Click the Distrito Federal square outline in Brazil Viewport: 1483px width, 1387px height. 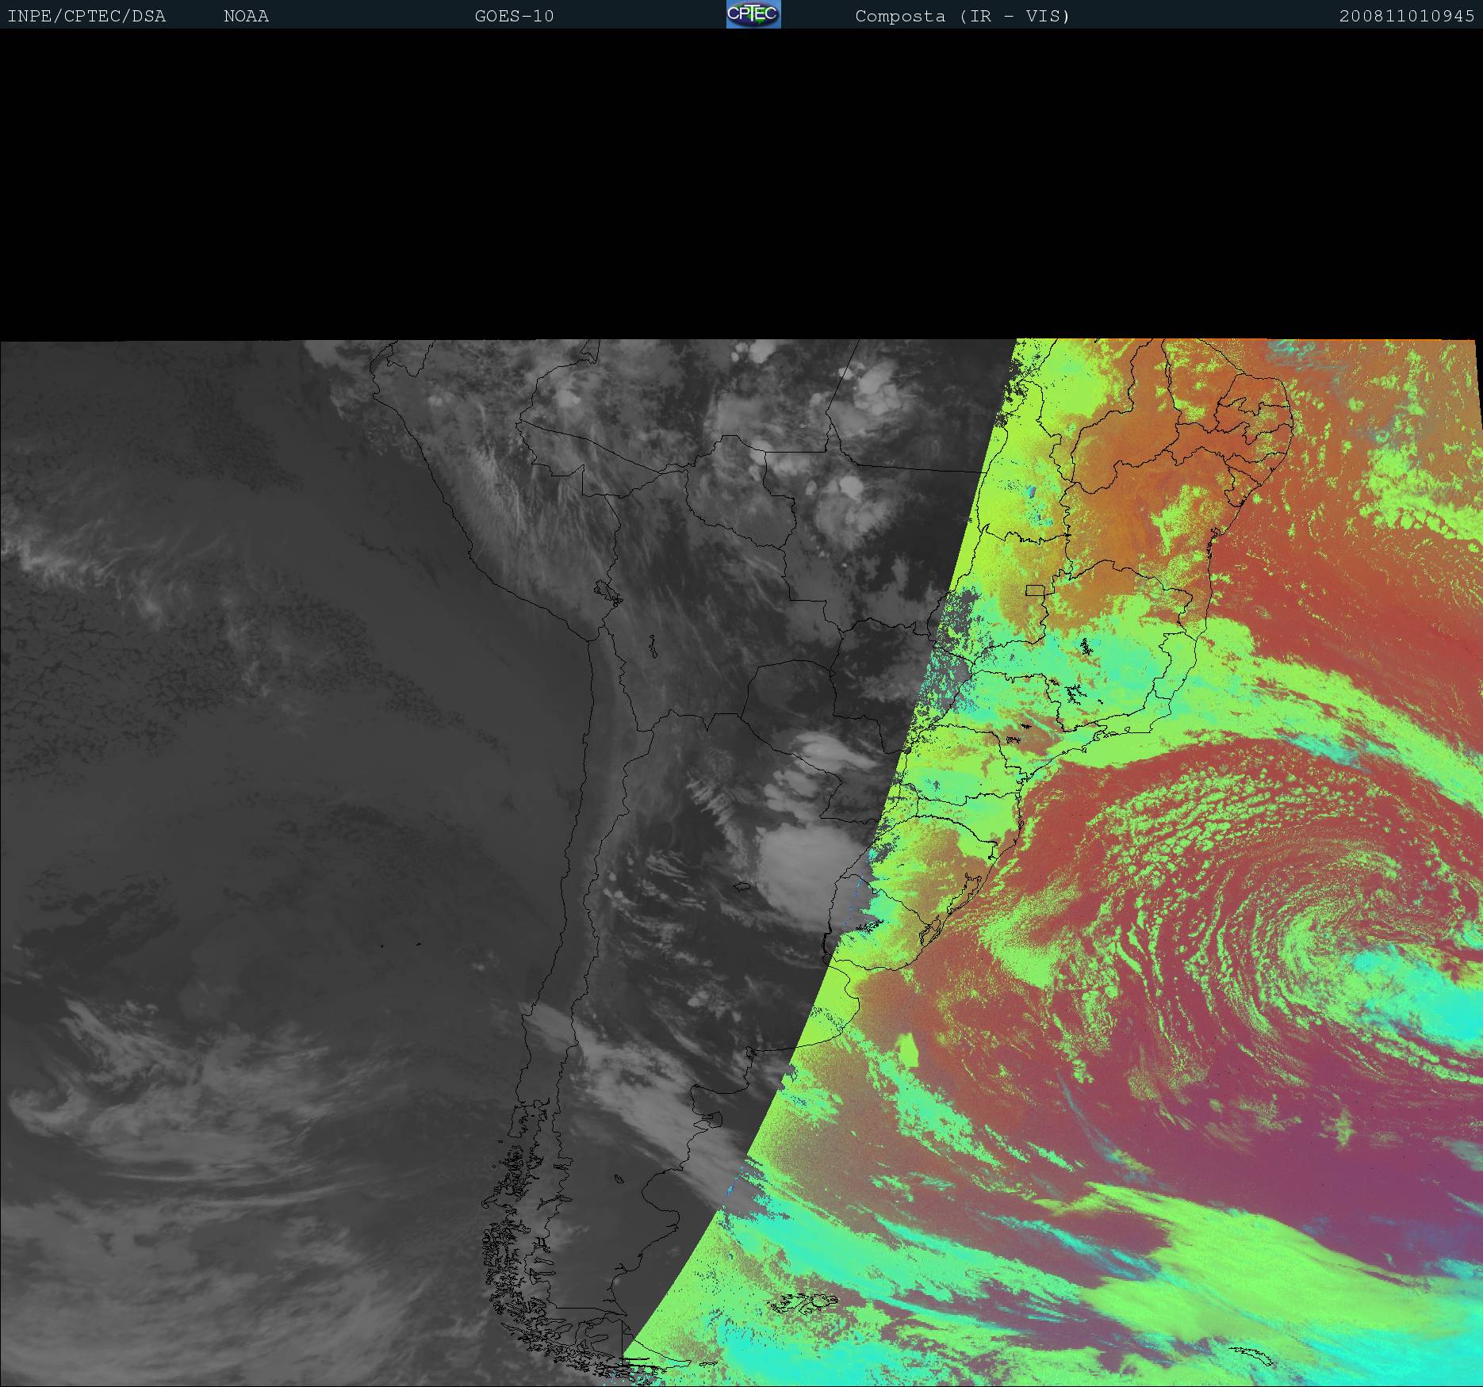click(1035, 590)
